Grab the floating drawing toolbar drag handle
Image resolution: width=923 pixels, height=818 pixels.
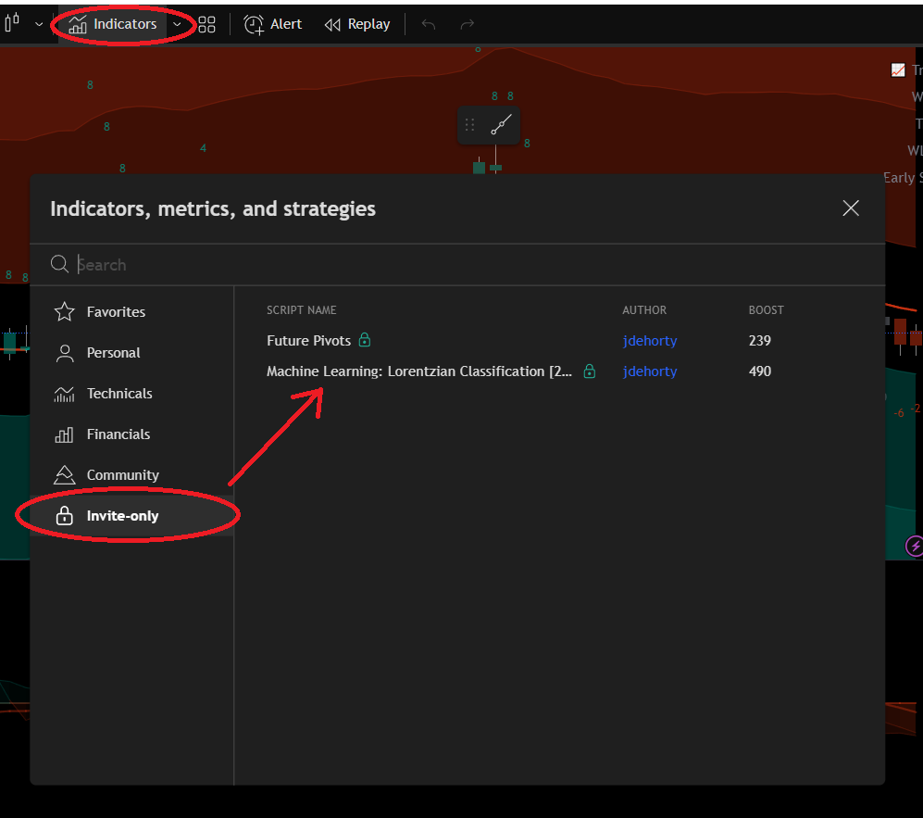coord(470,125)
